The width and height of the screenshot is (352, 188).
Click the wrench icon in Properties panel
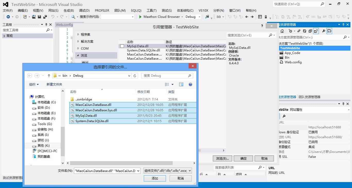coord(284,116)
